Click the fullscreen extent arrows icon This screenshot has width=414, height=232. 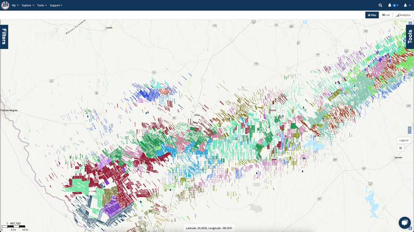click(401, 148)
